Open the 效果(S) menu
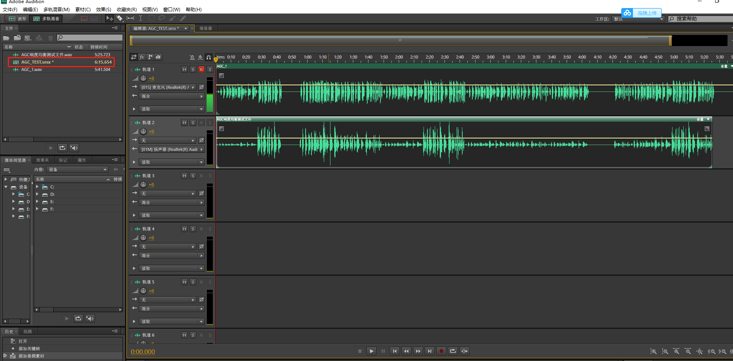This screenshot has width=733, height=361. [104, 10]
